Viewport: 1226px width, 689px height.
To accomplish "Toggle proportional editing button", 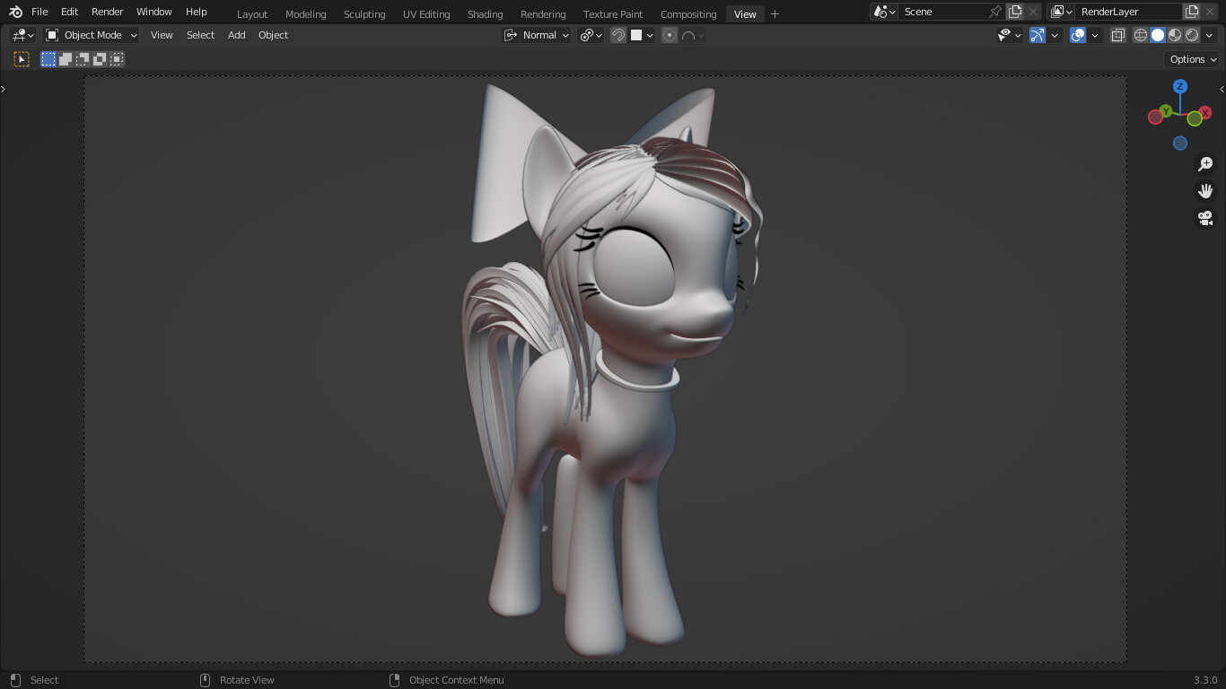I will (670, 35).
